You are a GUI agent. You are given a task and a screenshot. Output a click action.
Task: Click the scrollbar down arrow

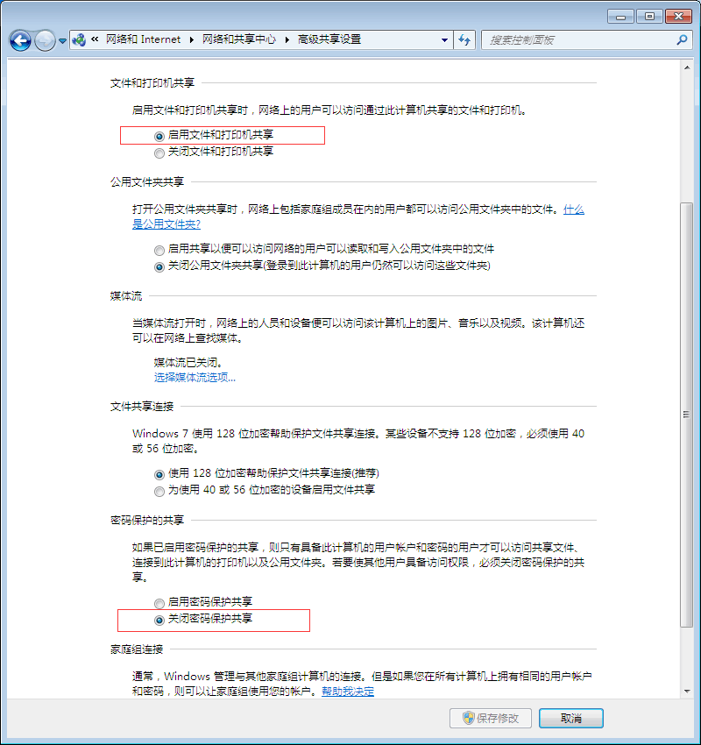pyautogui.click(x=687, y=692)
